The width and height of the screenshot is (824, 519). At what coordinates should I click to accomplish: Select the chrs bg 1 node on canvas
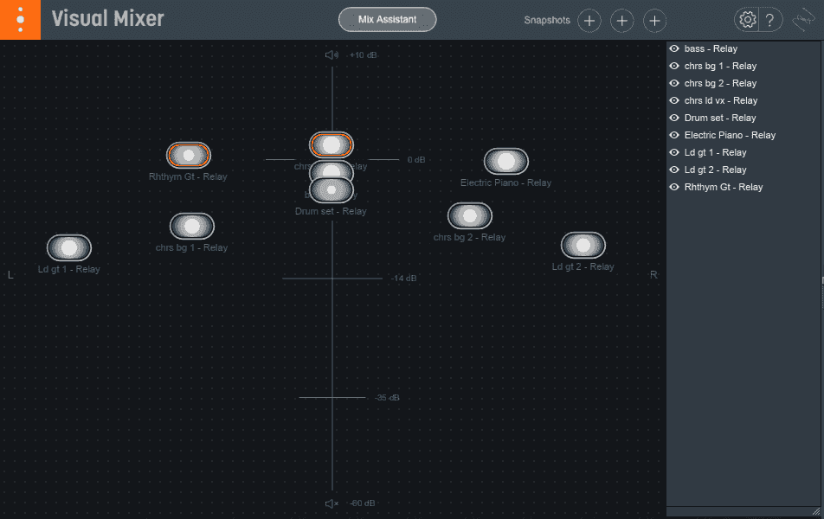pyautogui.click(x=192, y=226)
